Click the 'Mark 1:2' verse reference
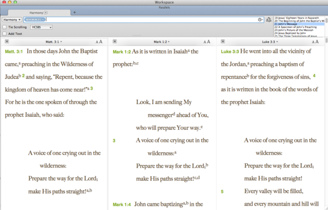The height and width of the screenshot is (210, 328). 122,52
